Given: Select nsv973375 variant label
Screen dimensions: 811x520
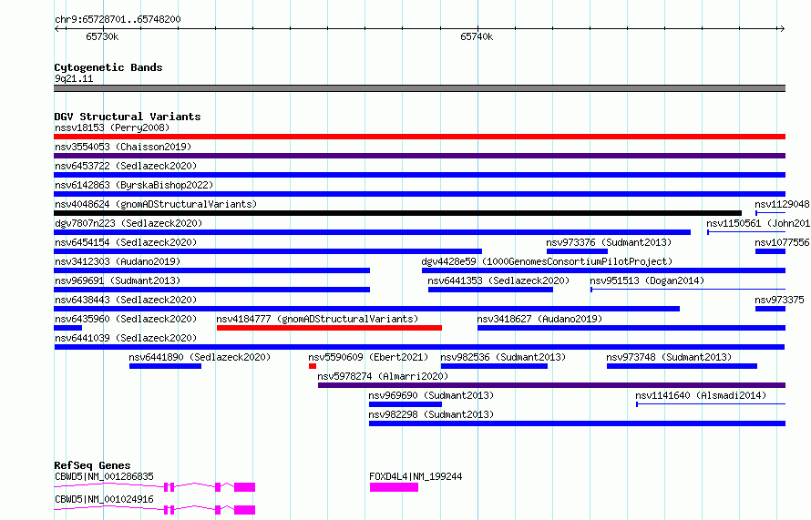Looking at the screenshot, I should (779, 300).
